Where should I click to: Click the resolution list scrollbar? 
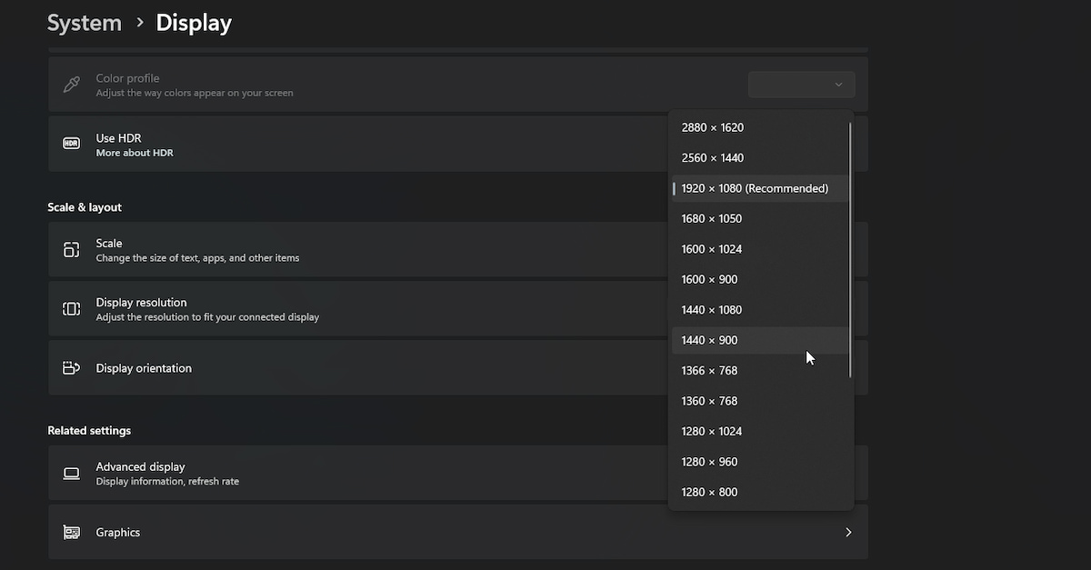(x=851, y=250)
